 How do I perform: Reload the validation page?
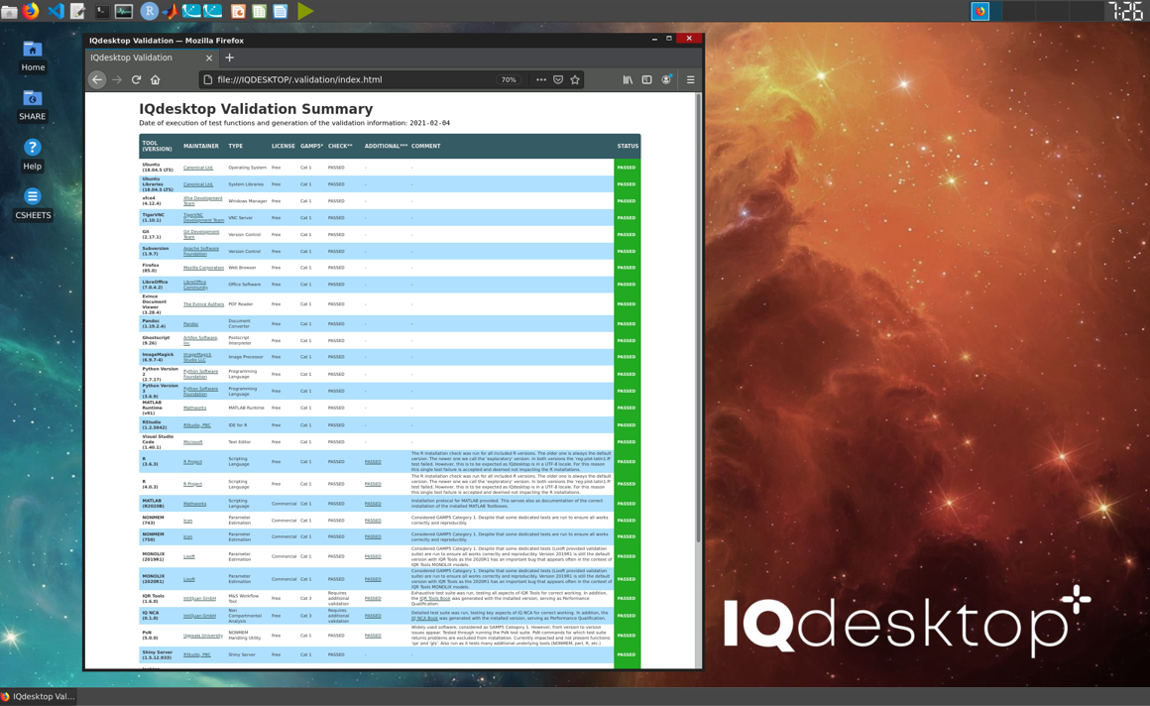[x=137, y=80]
